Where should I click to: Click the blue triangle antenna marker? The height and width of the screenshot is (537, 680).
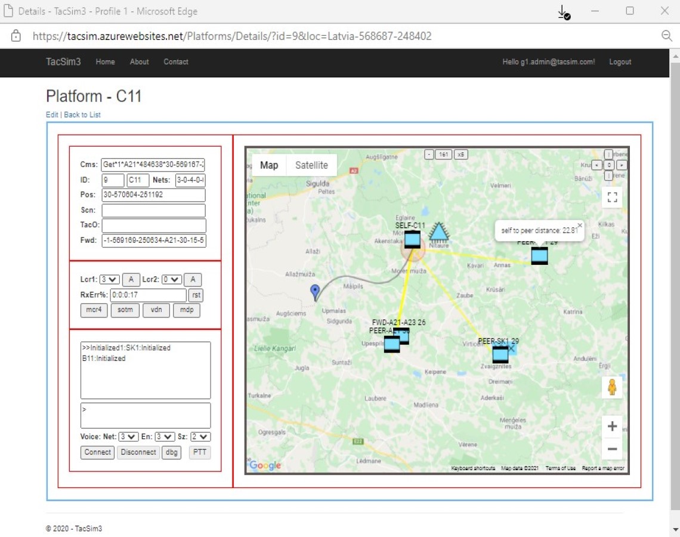click(x=438, y=232)
